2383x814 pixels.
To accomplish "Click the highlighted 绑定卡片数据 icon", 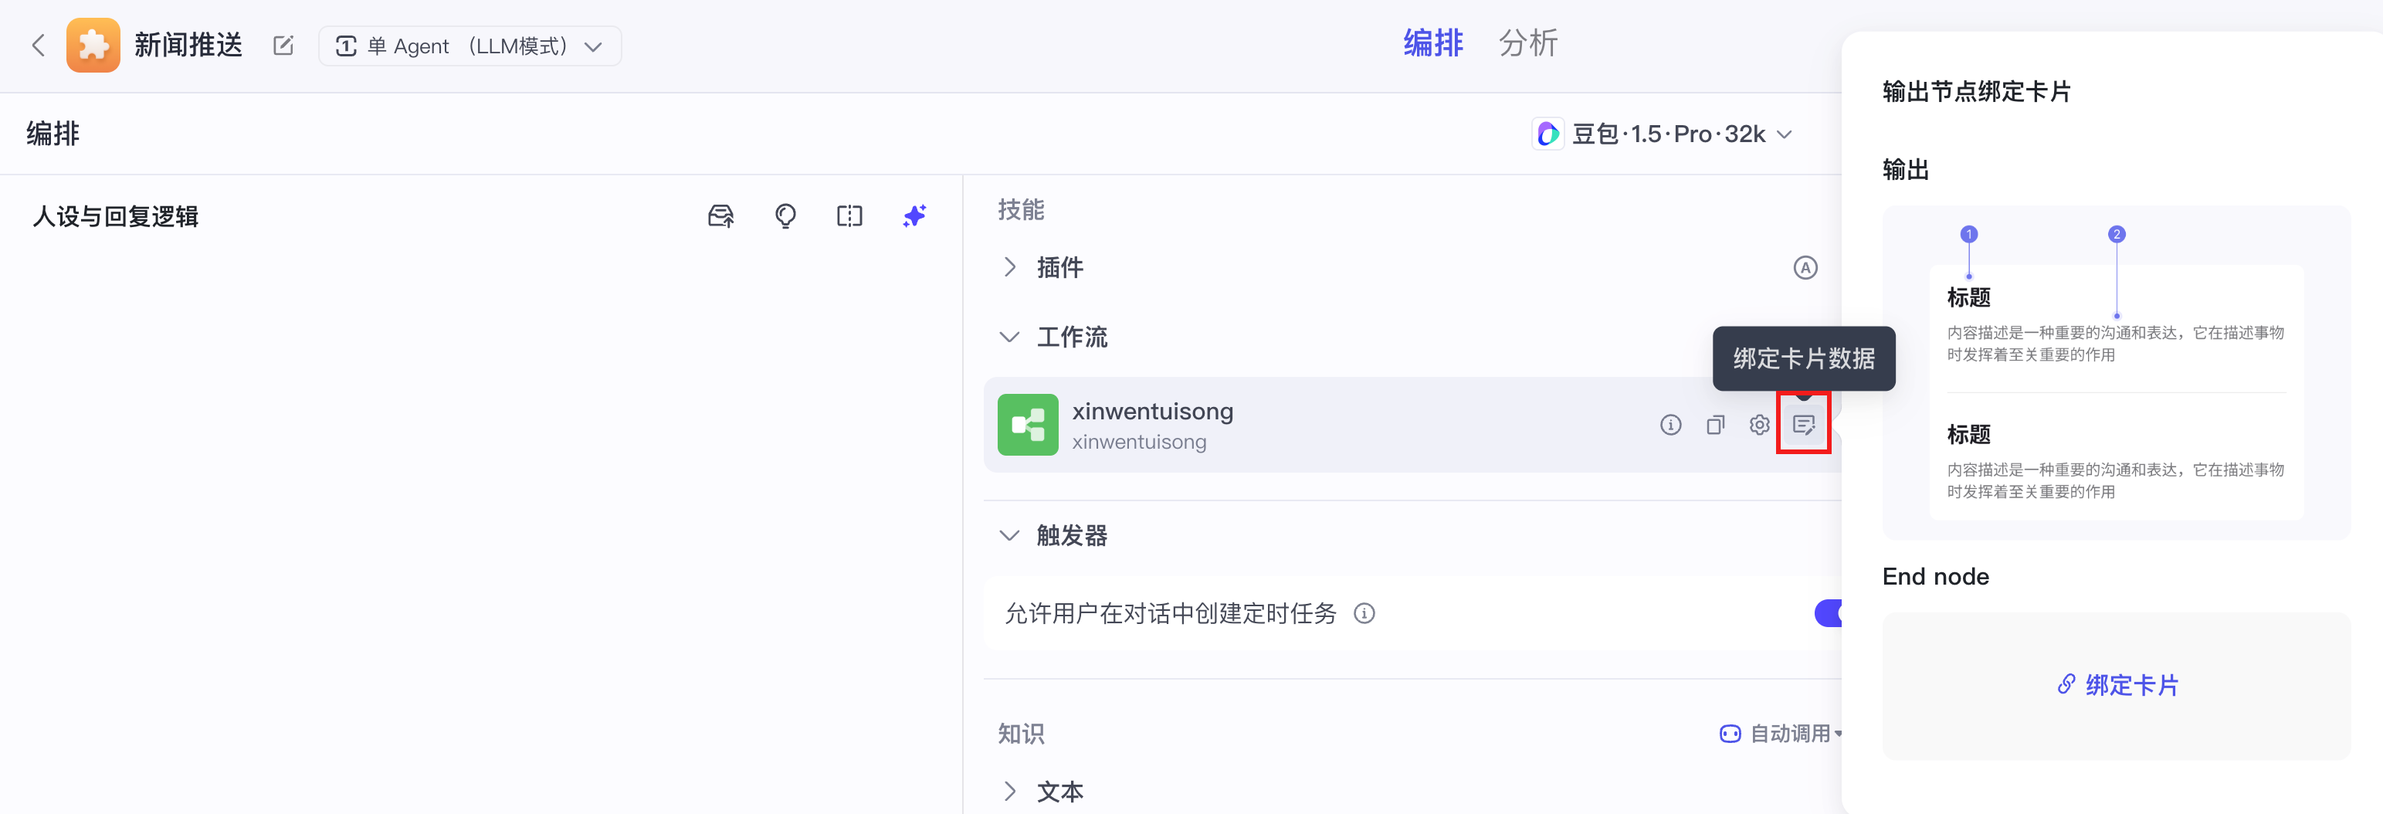I will 1803,425.
